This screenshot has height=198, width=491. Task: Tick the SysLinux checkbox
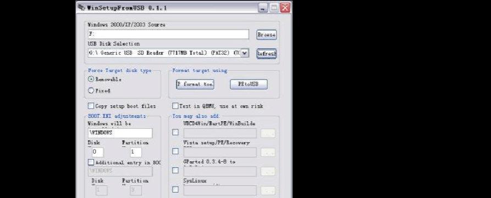[x=175, y=190]
